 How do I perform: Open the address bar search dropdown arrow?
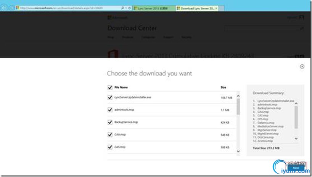click(126, 8)
